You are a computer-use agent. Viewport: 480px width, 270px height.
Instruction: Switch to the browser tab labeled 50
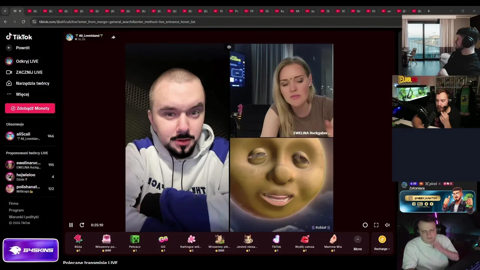(x=340, y=11)
